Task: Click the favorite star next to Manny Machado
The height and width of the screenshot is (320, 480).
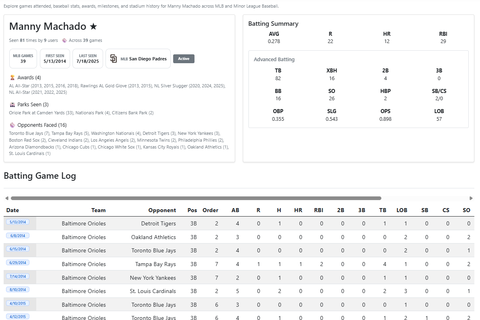Action: click(x=93, y=27)
